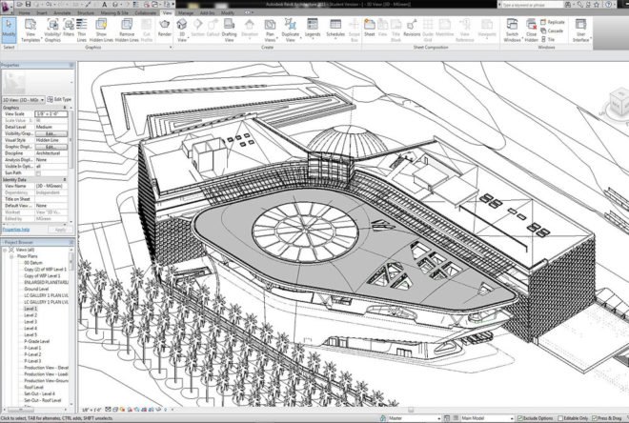Image resolution: width=629 pixels, height=423 pixels.
Task: Click Tile in the Windows panel
Action: pyautogui.click(x=548, y=39)
